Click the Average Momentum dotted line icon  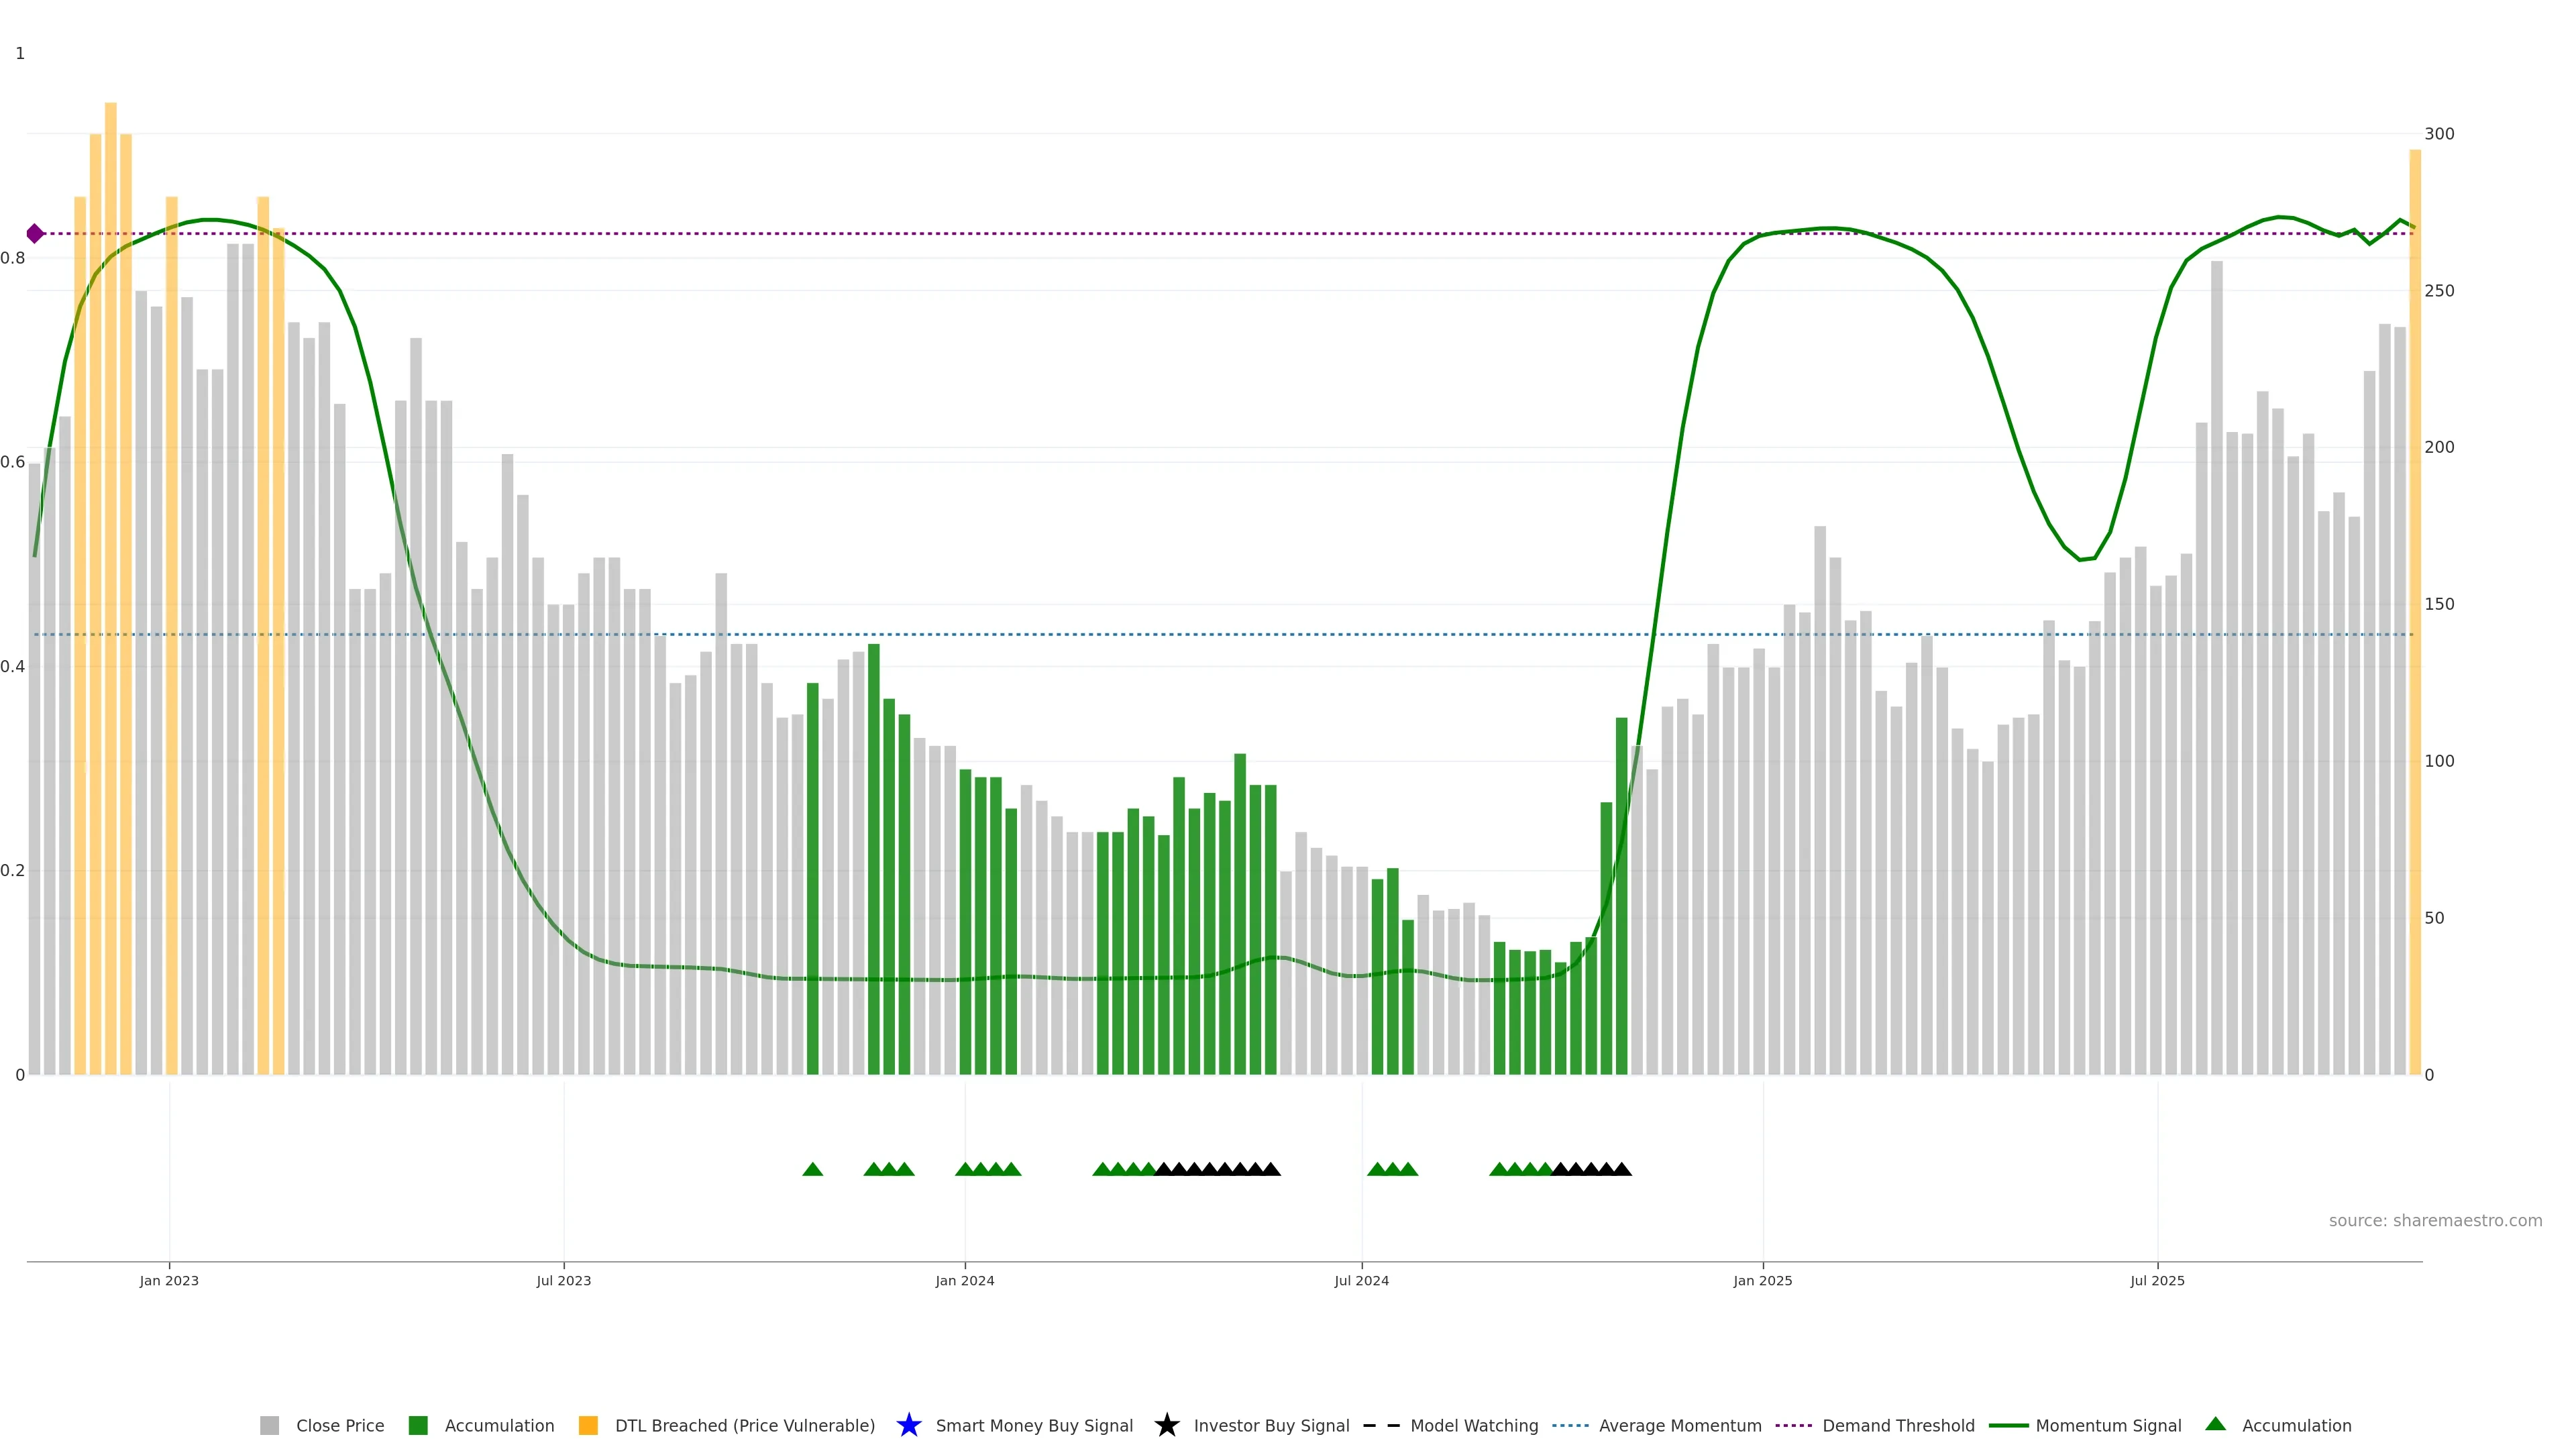pyautogui.click(x=1570, y=1425)
